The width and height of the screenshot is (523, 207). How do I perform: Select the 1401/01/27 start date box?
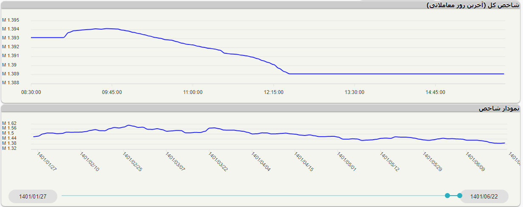click(x=33, y=196)
